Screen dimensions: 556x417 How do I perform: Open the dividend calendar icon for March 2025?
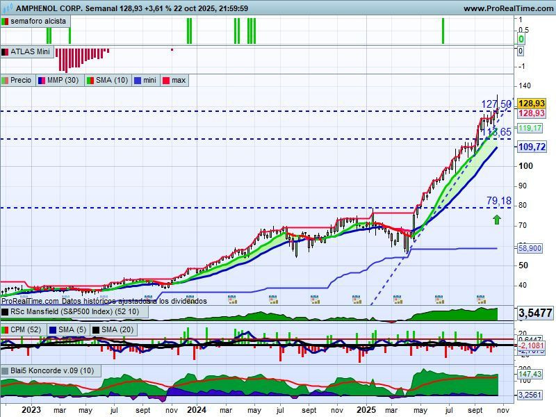click(398, 300)
